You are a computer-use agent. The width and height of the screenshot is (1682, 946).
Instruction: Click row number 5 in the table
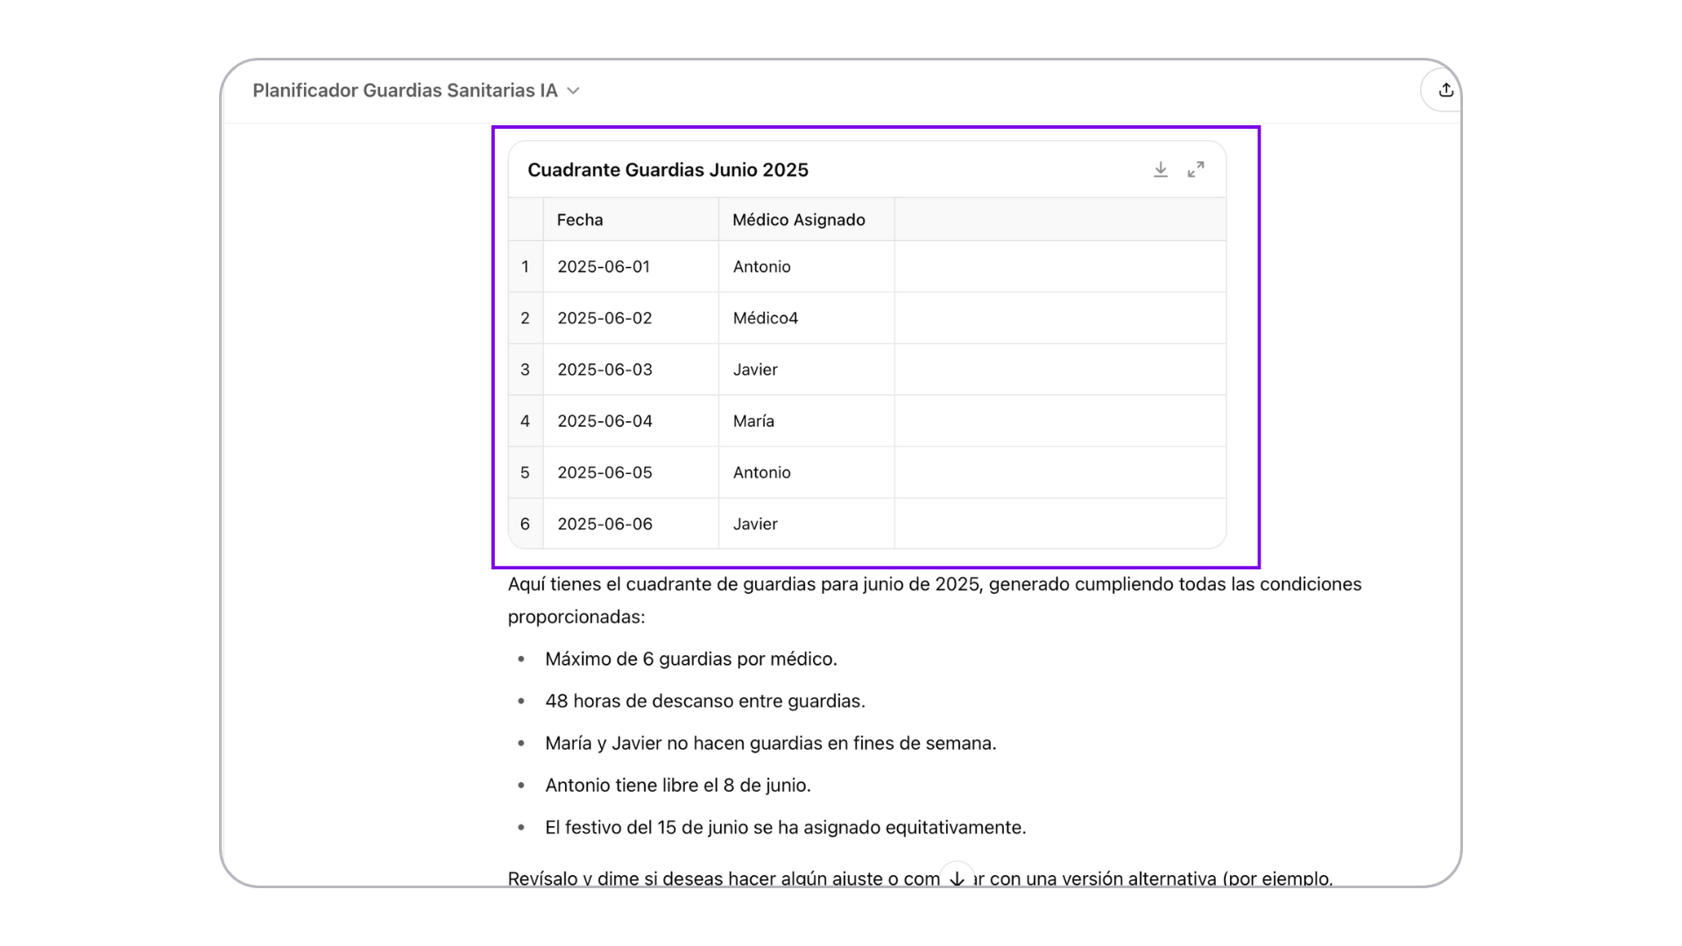click(526, 473)
